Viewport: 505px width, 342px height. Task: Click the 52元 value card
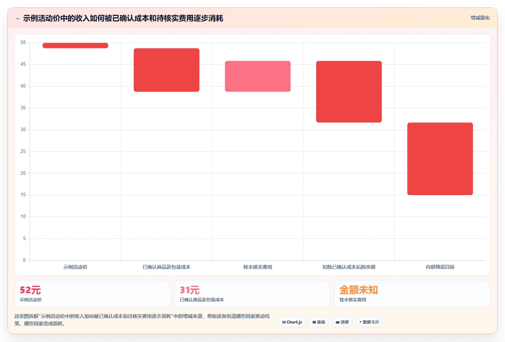point(93,294)
